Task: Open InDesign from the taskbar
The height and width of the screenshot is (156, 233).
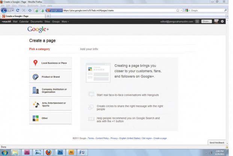Action: click(x=27, y=152)
